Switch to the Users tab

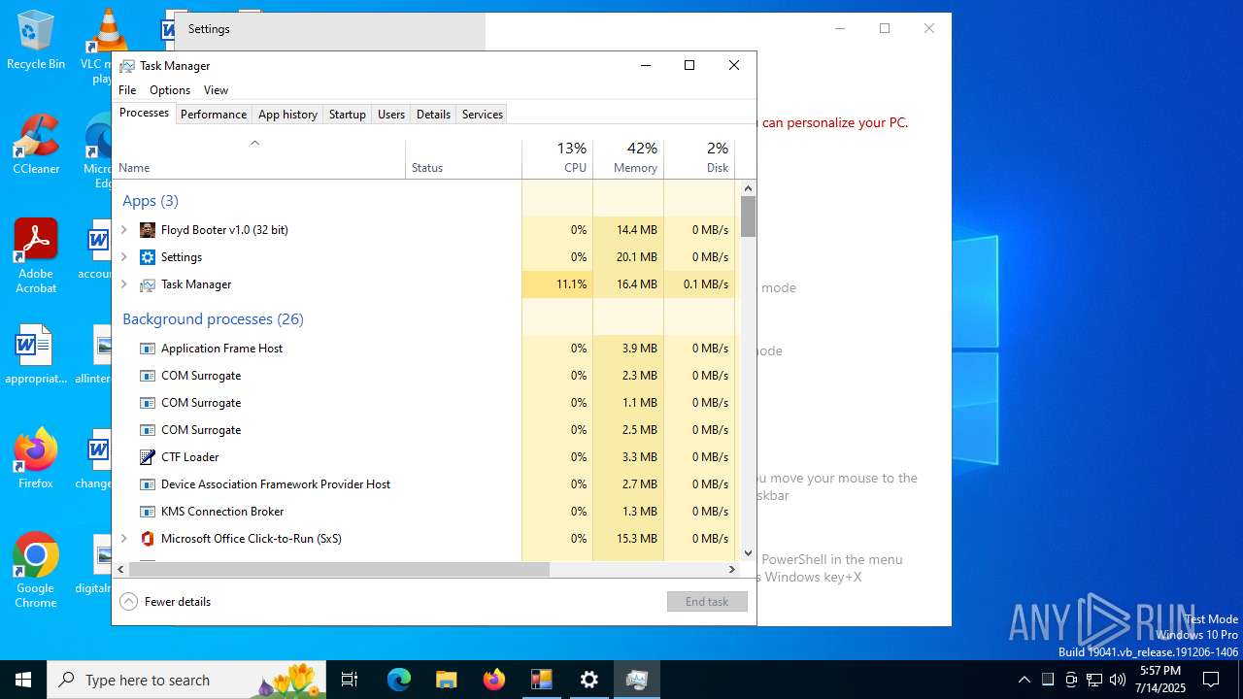391,115
